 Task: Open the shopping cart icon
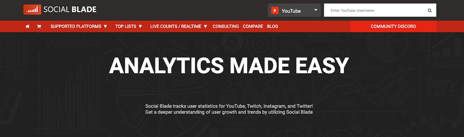coord(39,26)
